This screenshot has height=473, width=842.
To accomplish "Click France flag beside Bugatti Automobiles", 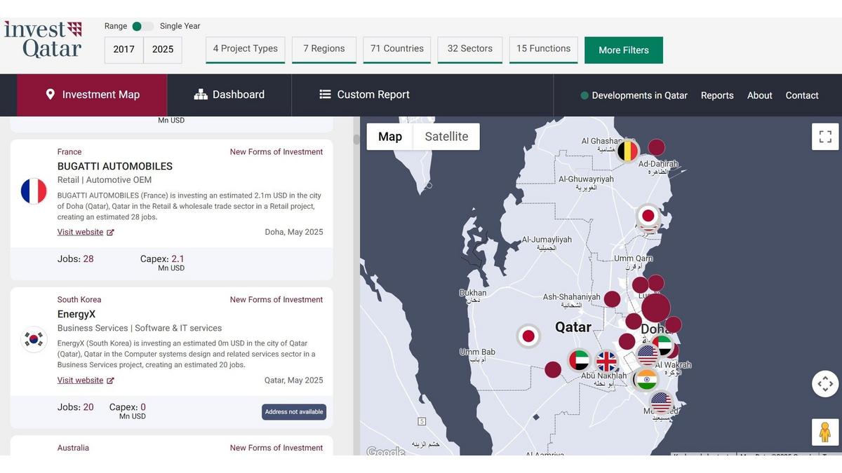I will [x=34, y=191].
